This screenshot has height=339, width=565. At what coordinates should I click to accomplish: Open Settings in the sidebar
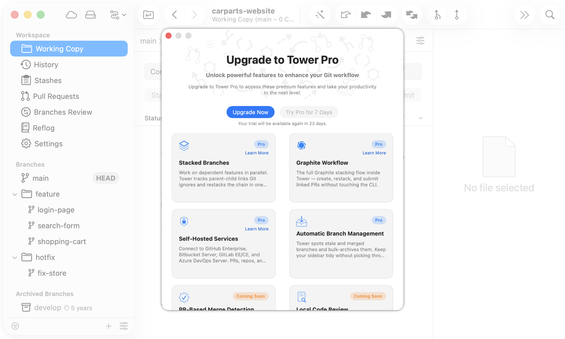click(69, 144)
